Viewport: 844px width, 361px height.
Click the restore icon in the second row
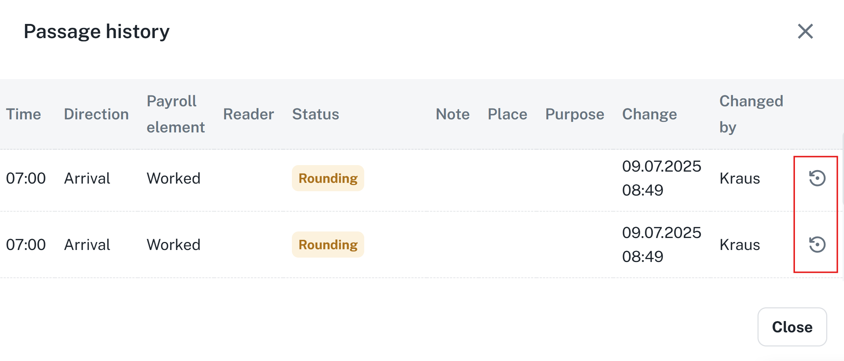click(817, 245)
